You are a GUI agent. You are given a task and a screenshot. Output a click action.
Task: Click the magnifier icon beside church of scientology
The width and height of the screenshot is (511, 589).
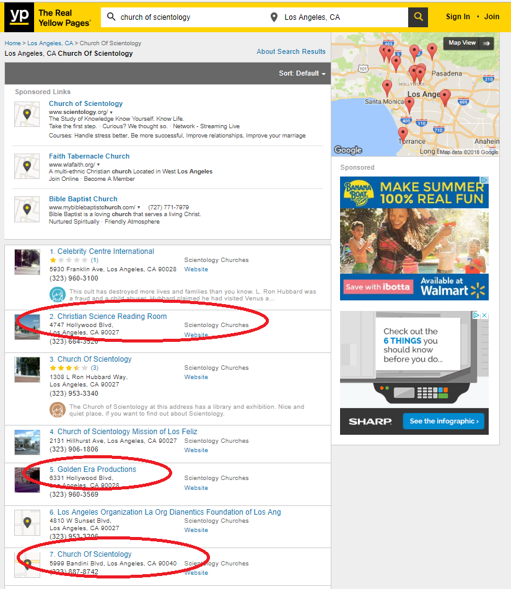pos(111,17)
